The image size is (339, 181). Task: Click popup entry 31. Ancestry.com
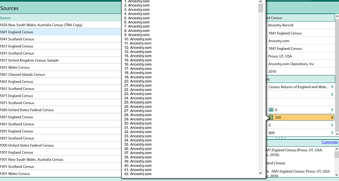(138, 128)
